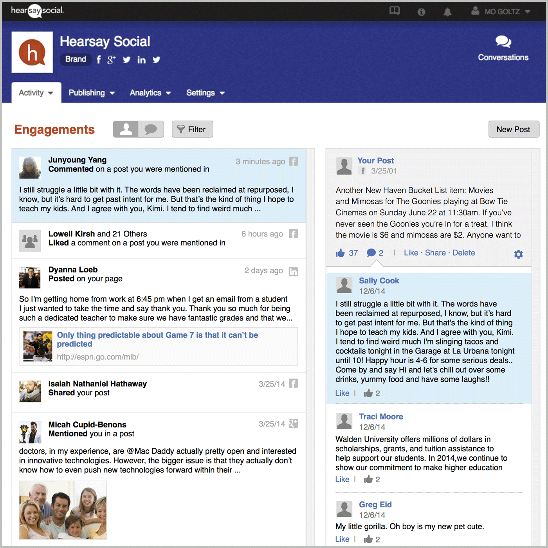Open Junyoung Yang's avatar

tap(30, 168)
